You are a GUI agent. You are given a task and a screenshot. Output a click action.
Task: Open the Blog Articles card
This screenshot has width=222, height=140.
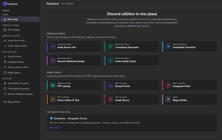(x=190, y=99)
